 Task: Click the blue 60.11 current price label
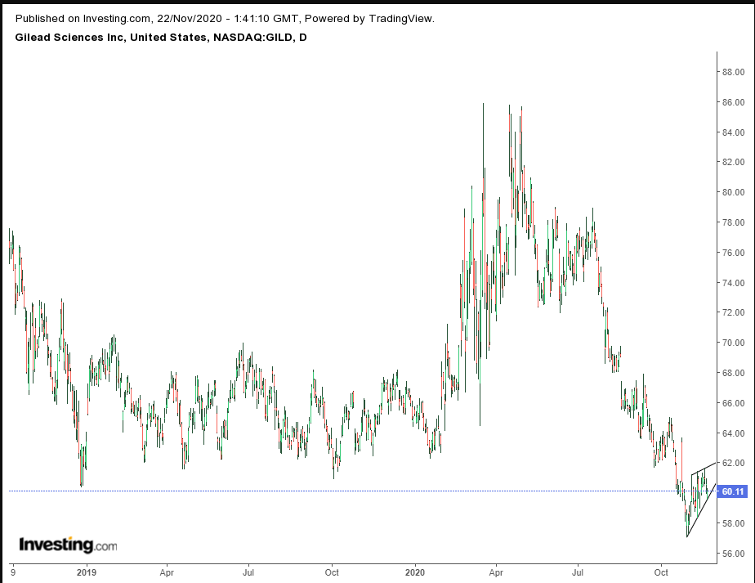point(732,491)
